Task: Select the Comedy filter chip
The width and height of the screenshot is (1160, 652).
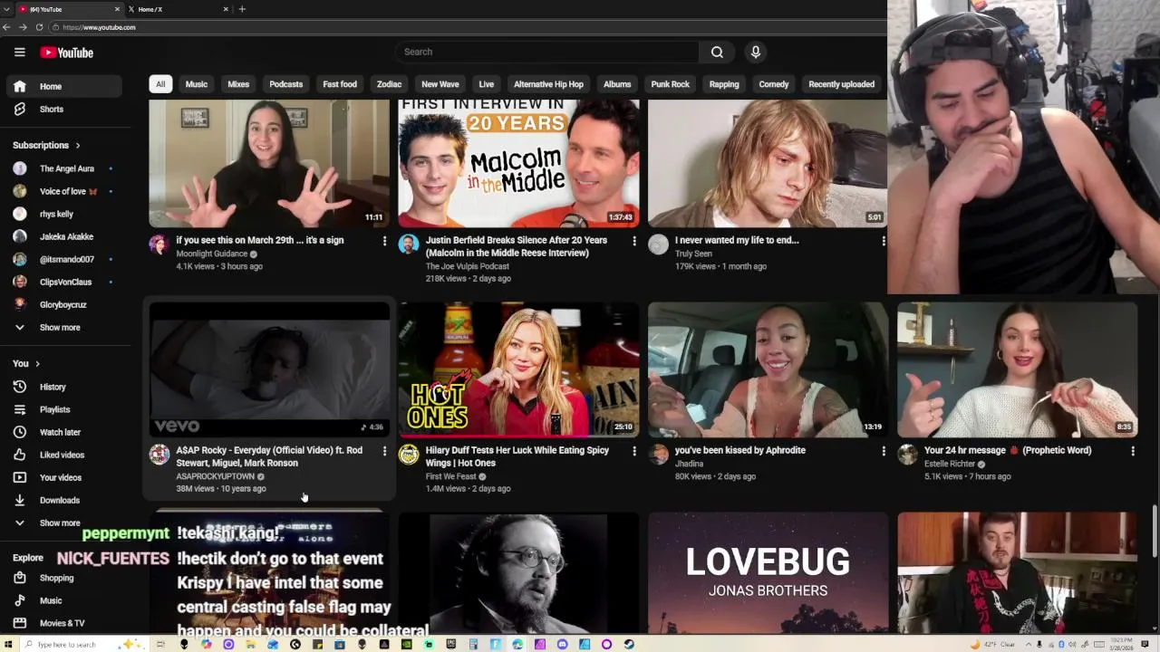Action: click(774, 84)
